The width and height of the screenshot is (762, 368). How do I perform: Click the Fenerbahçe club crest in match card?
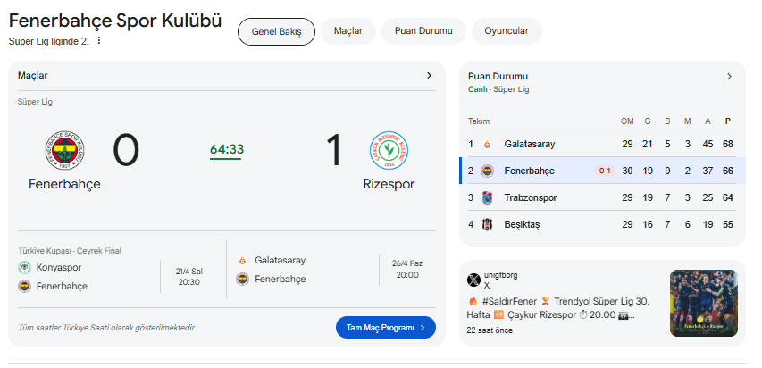tap(64, 150)
